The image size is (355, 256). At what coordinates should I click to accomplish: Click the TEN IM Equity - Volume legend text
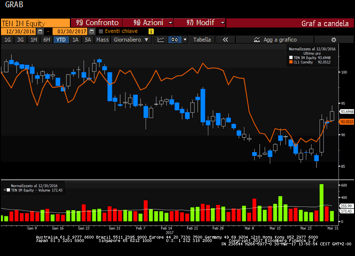[x=37, y=190]
